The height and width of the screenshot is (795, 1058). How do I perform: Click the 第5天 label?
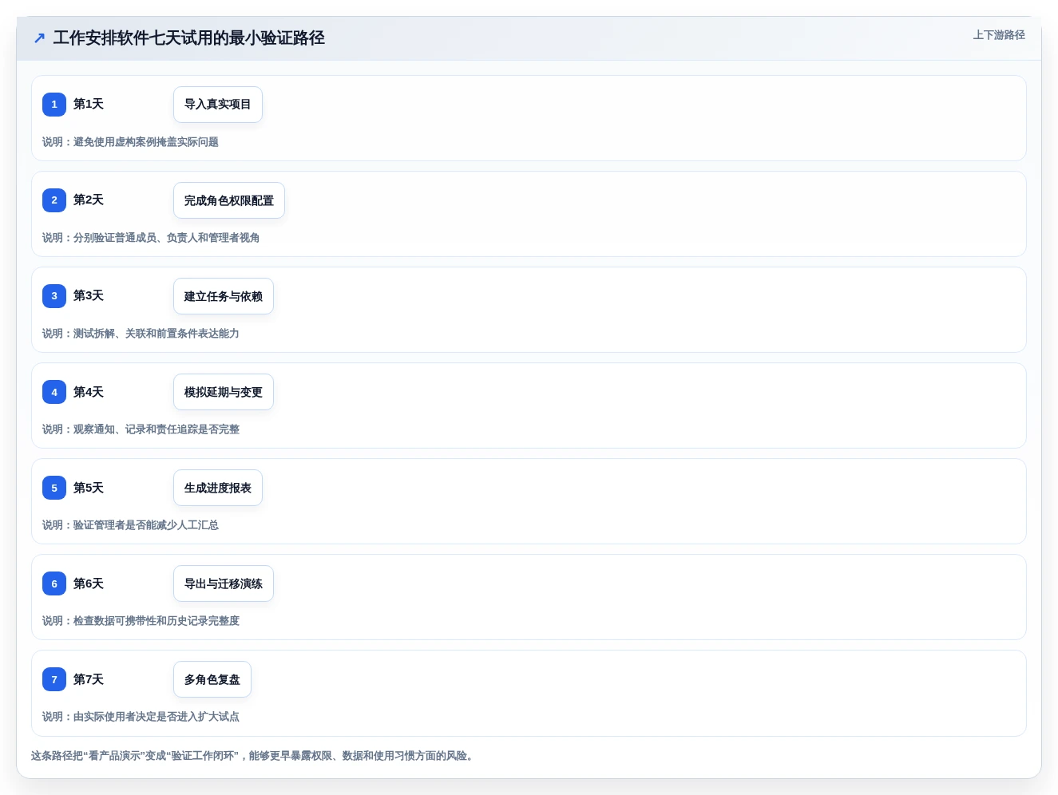pyautogui.click(x=89, y=488)
